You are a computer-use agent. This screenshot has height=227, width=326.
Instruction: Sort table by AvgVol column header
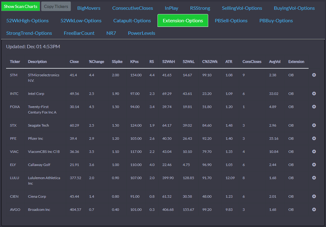click(x=275, y=62)
